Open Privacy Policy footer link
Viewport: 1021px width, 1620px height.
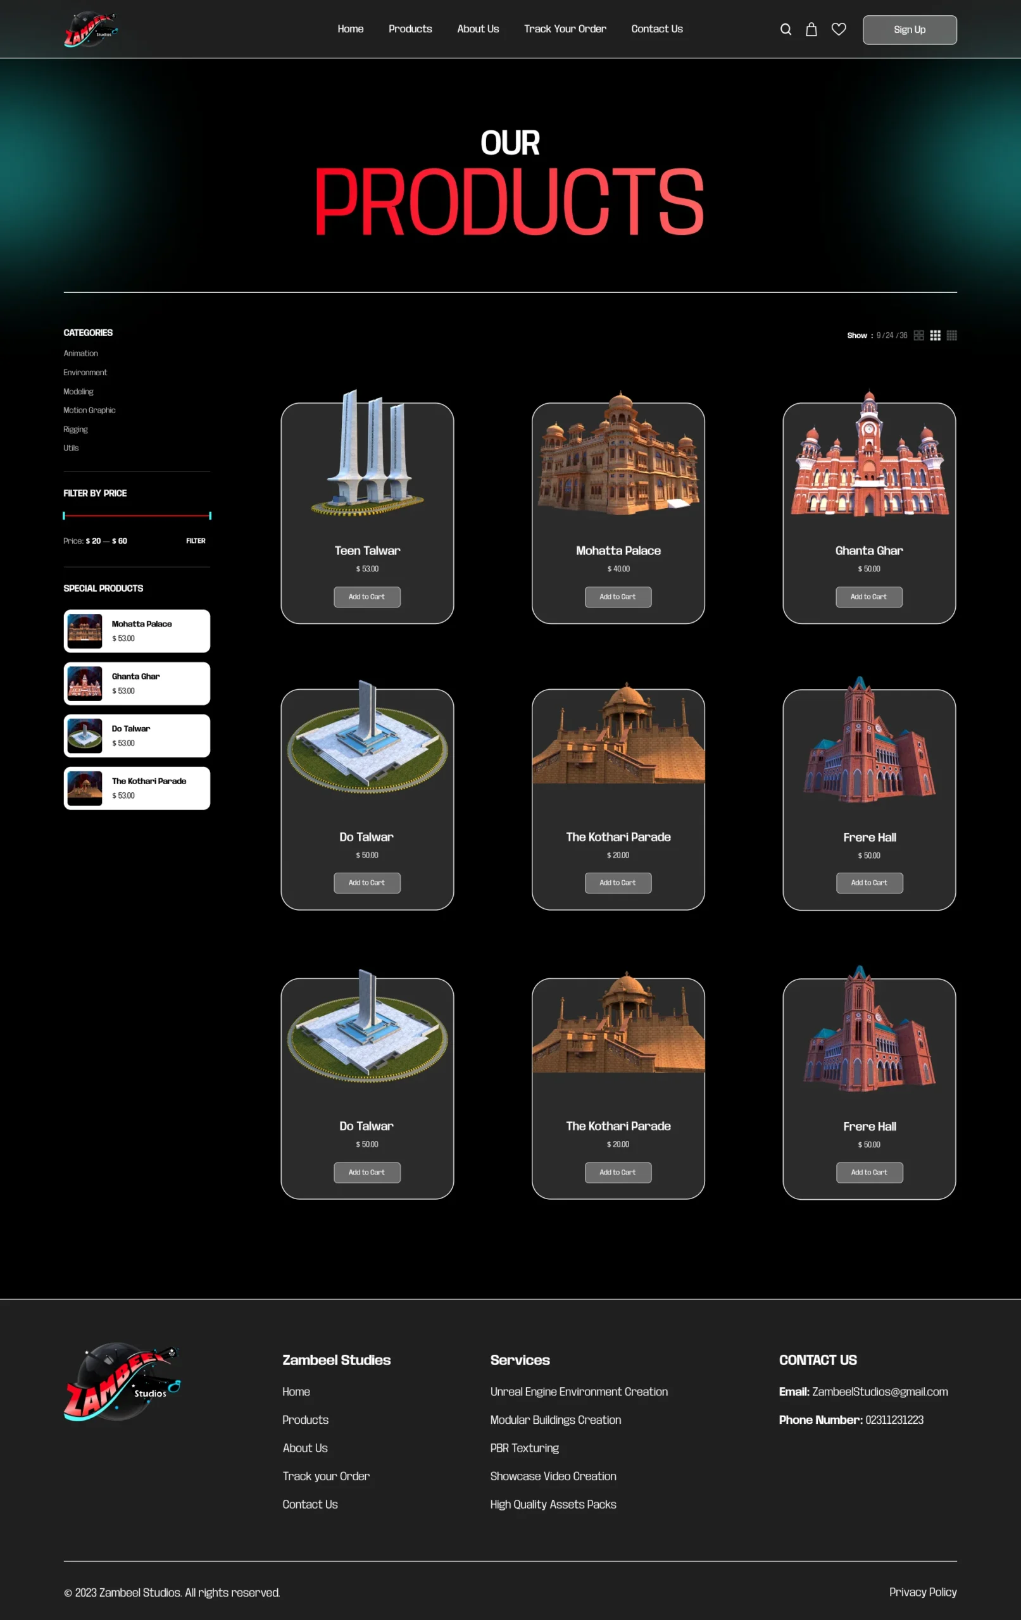point(922,1592)
